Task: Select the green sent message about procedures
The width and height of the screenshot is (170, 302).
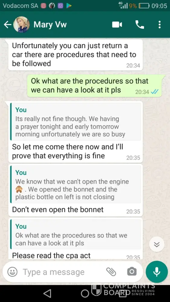Action: click(x=94, y=86)
